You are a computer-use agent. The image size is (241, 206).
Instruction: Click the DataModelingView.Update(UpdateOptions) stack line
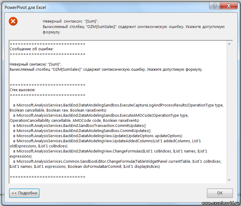point(98,136)
